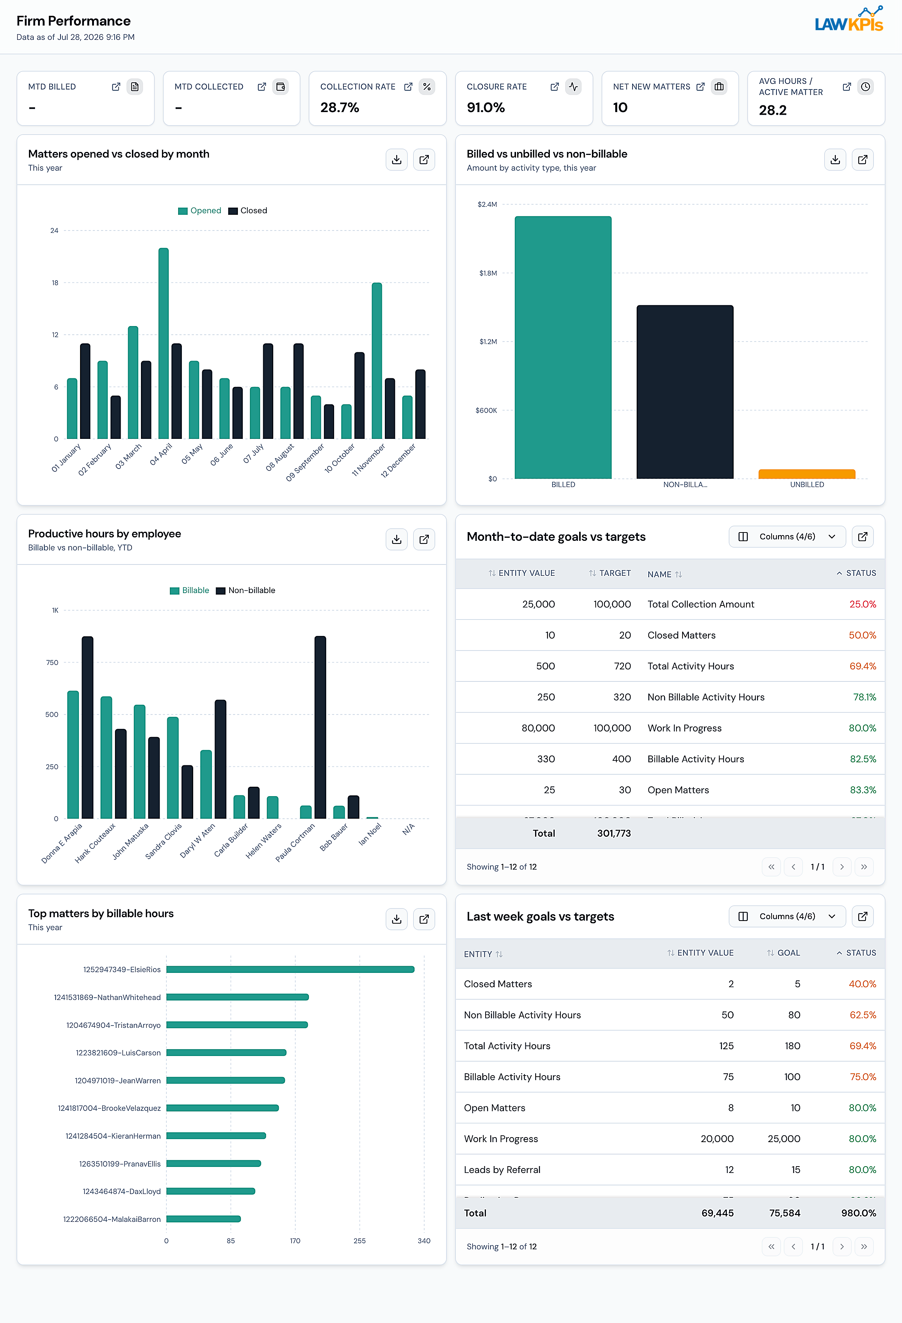The width and height of the screenshot is (902, 1323).
Task: Download Matters opened vs closed chart
Action: [397, 159]
